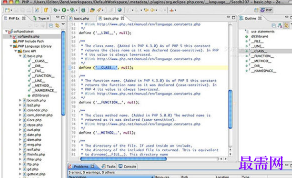Click the editor horizontal scrollbar thumb
The width and height of the screenshot is (292, 178).
pyautogui.click(x=123, y=159)
